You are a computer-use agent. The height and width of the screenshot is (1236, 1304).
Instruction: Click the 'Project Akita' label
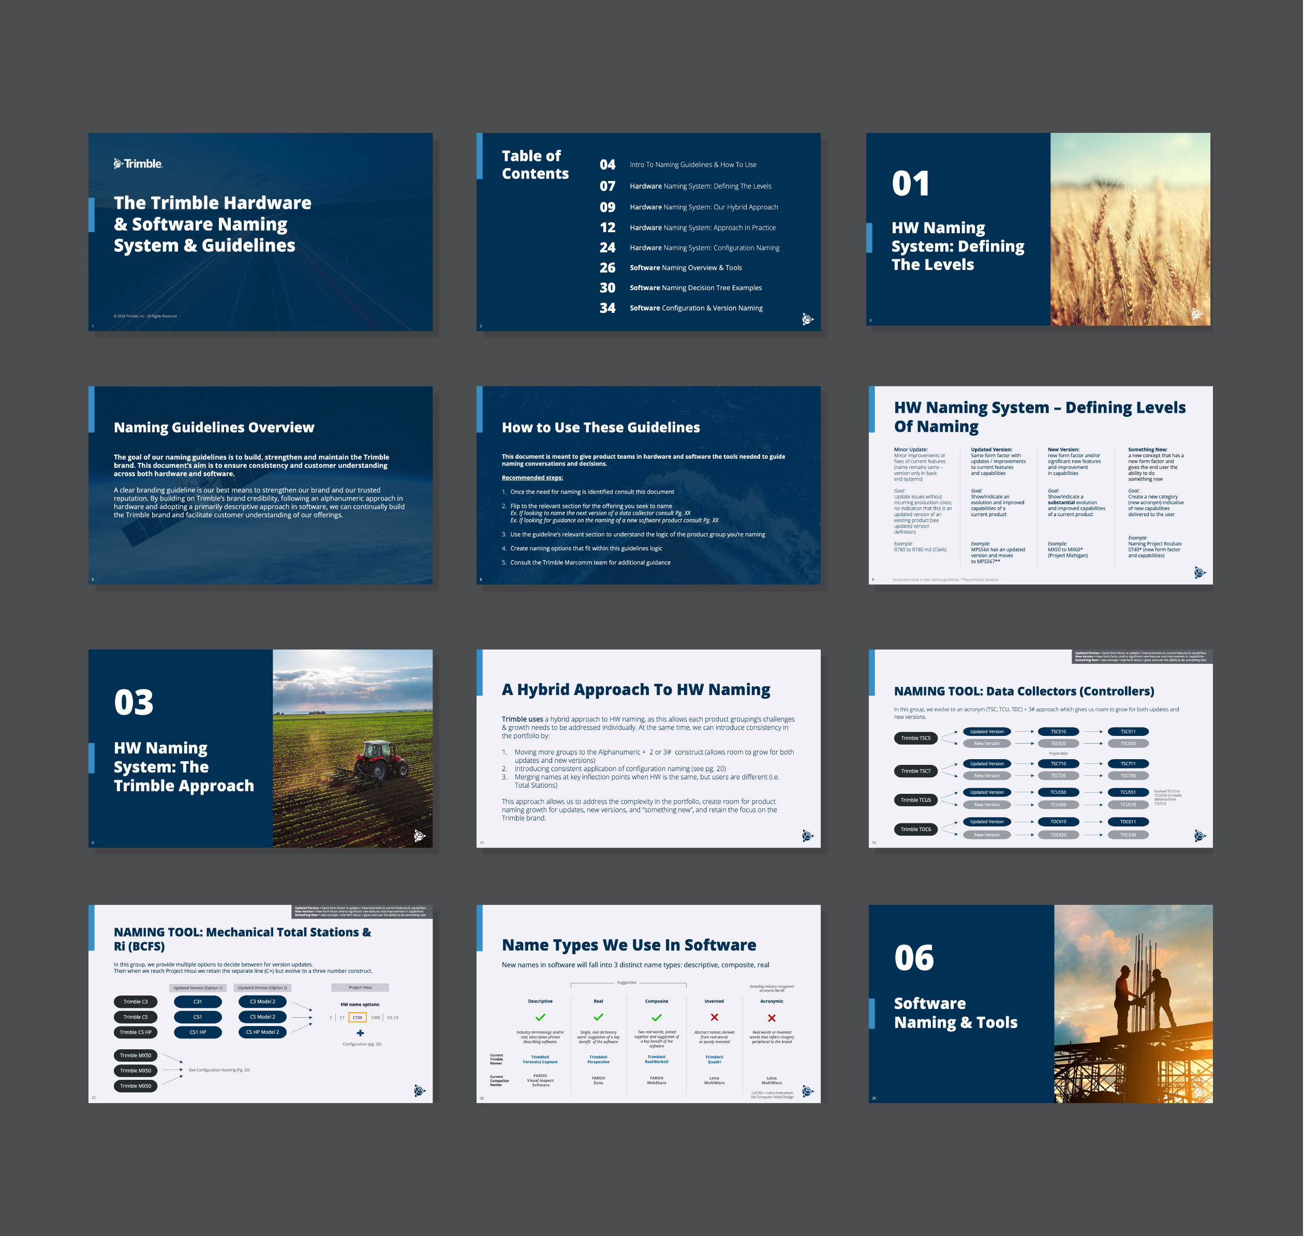(1058, 753)
